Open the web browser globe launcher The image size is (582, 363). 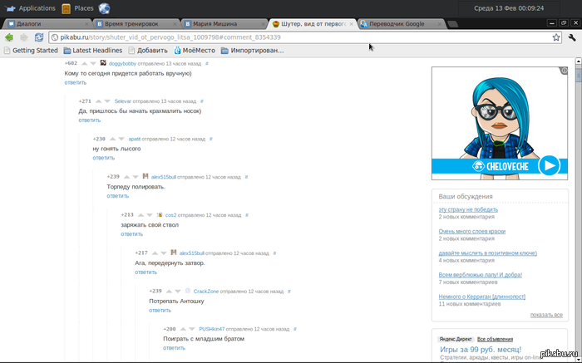tap(104, 8)
